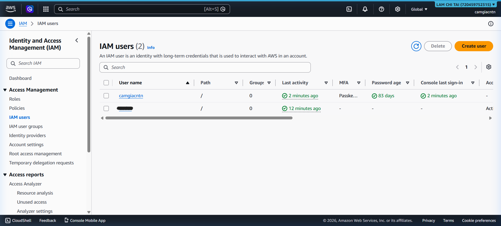The image size is (501, 226).
Task: Click the Create user button
Action: (x=474, y=46)
